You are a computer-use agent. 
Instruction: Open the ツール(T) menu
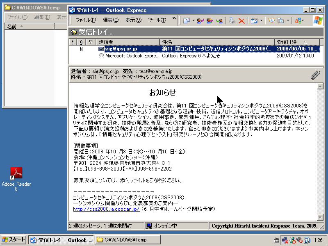coord(157,20)
